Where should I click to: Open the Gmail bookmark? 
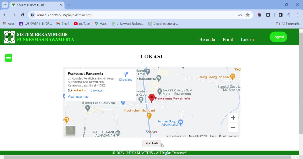(62, 24)
